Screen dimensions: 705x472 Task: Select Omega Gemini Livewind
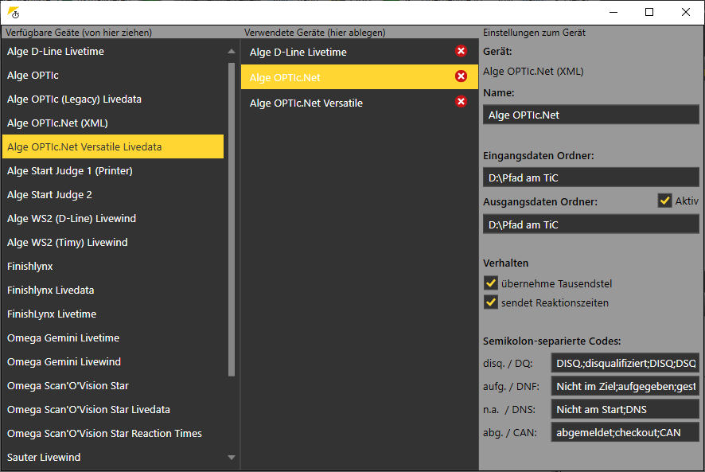coord(113,361)
